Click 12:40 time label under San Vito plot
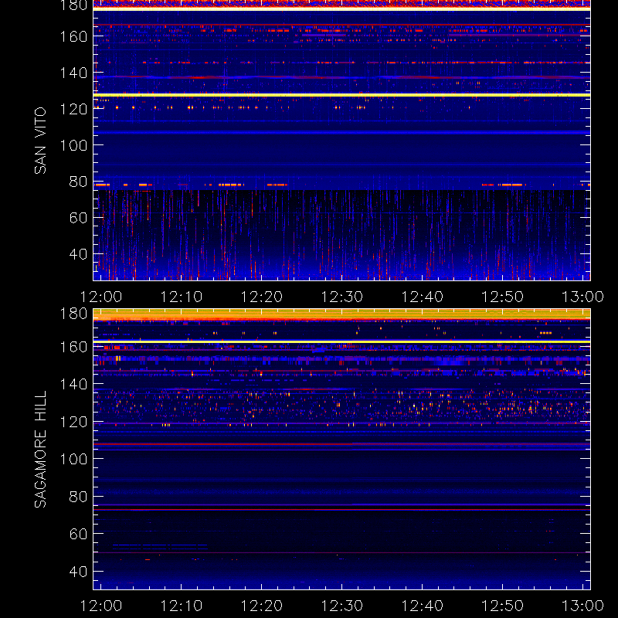 point(422,297)
